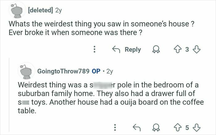Click the vote count of 3
Viewport: 216px width, 135px height.
(x=186, y=50)
